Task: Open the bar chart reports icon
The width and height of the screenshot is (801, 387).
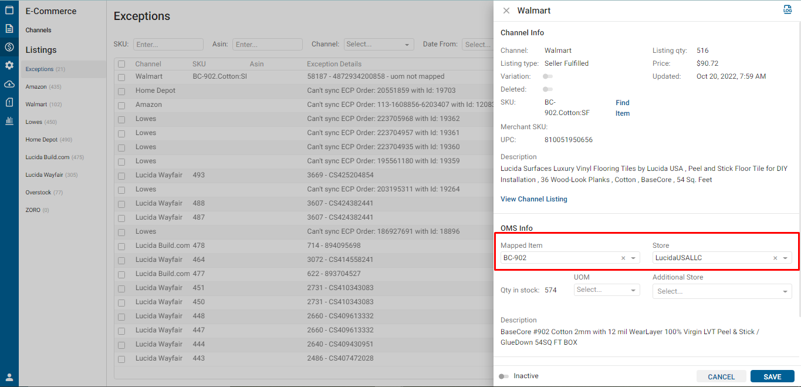Action: click(9, 120)
